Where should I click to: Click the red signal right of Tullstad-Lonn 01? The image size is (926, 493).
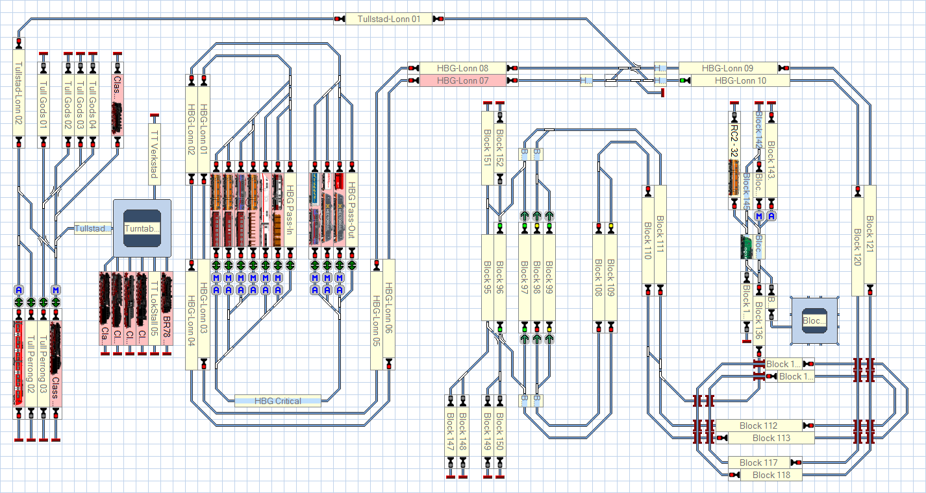[x=438, y=19]
